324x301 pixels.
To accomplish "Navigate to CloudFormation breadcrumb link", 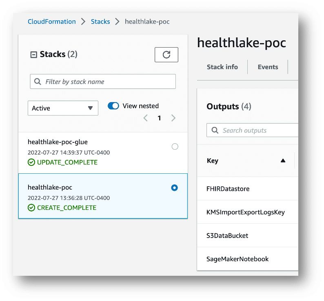I will tap(52, 22).
